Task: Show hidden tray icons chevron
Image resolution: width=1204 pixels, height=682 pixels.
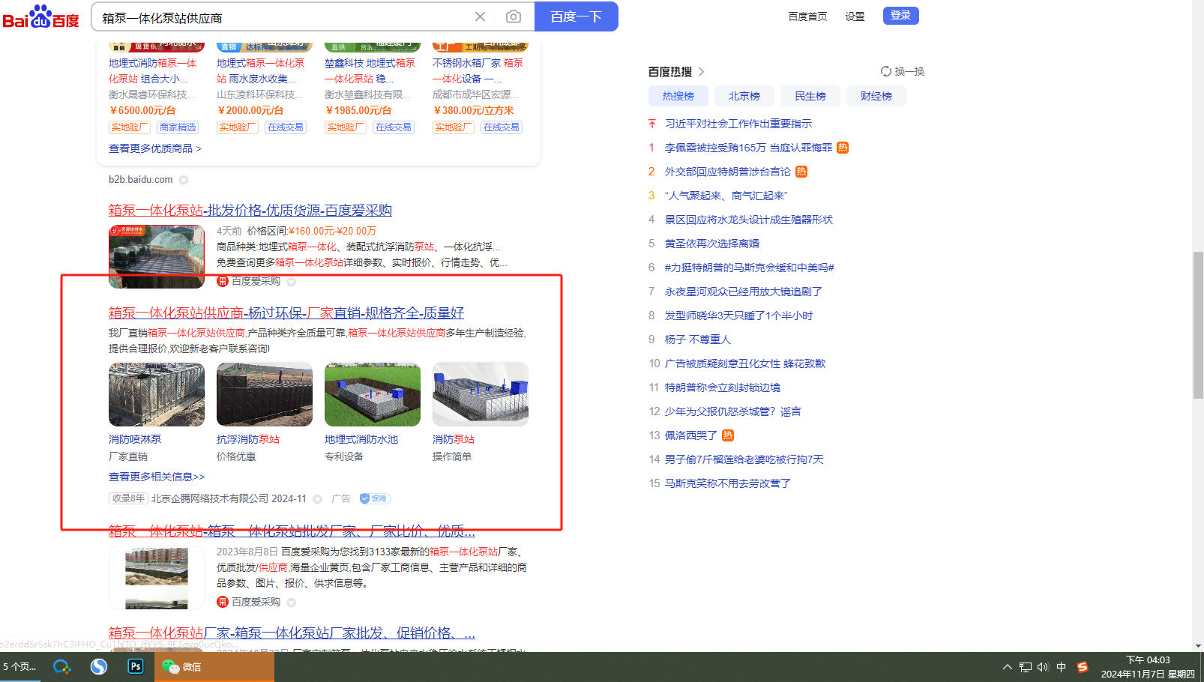Action: click(x=1007, y=667)
